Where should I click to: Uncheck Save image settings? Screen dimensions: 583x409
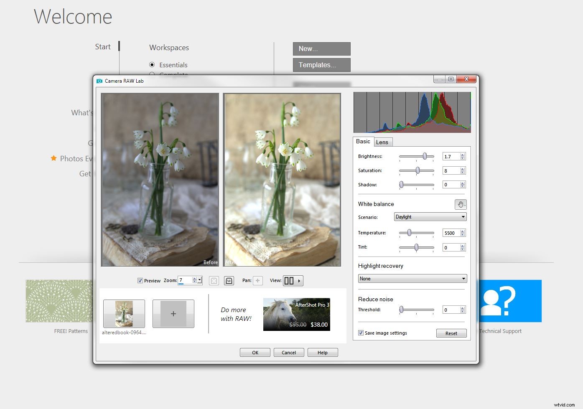[360, 333]
